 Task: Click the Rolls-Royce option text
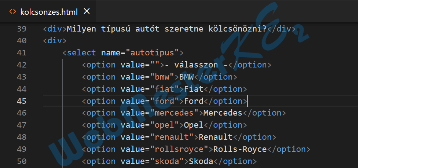point(240,149)
